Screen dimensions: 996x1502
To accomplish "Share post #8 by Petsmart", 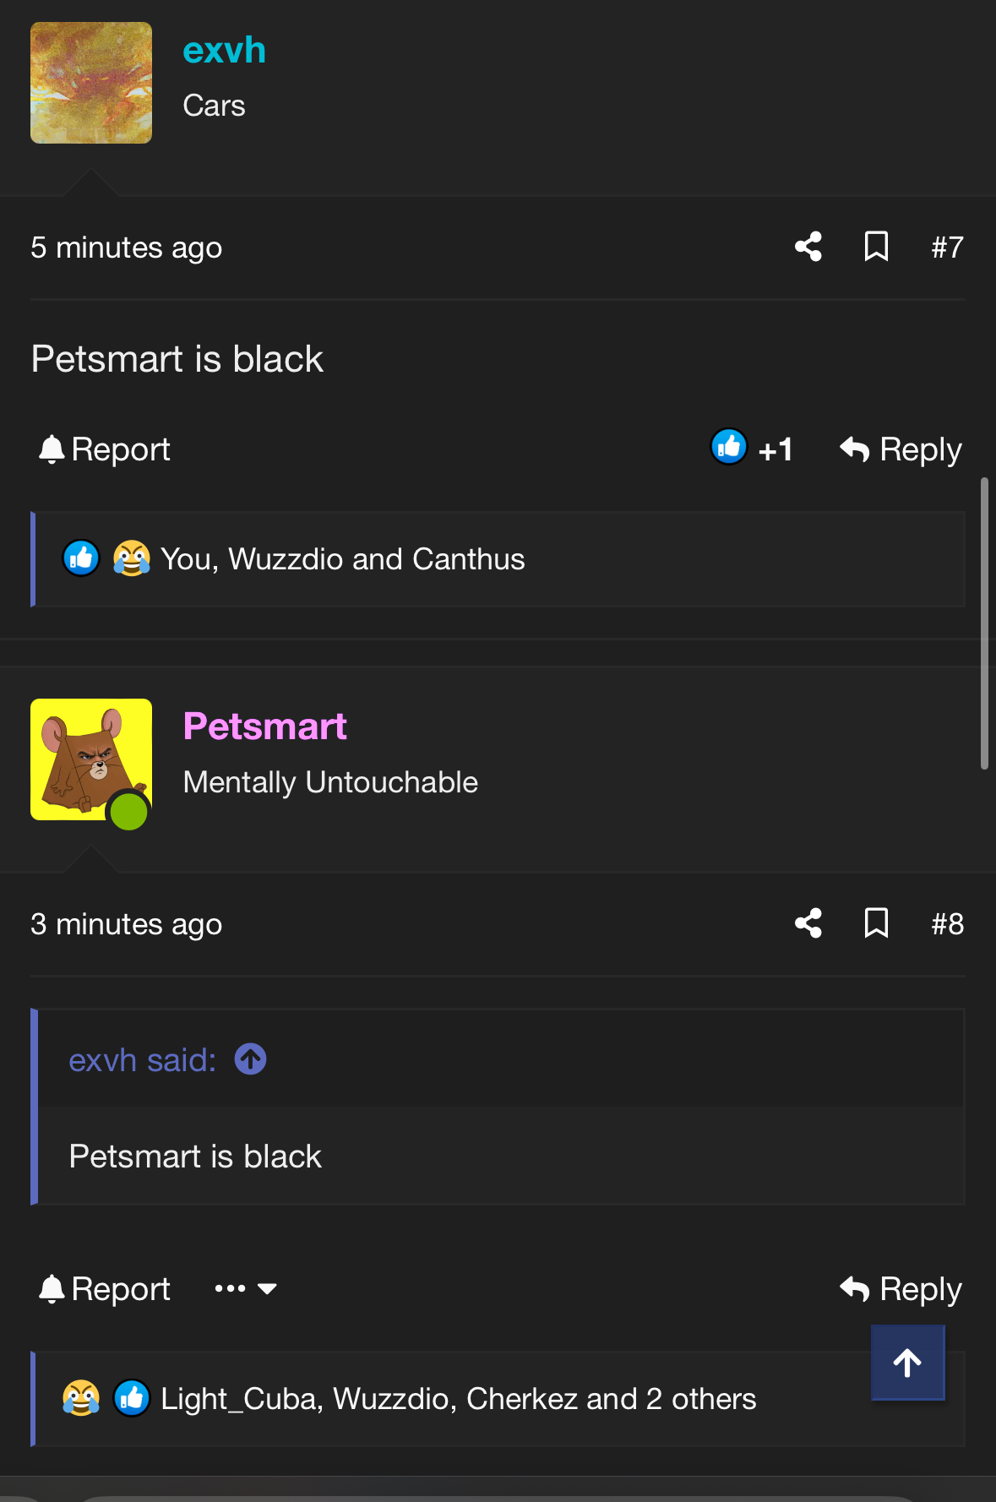I will 808,923.
